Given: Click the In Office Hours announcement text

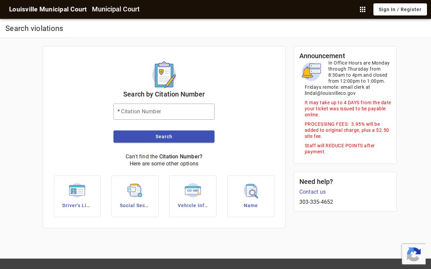Looking at the screenshot, I should [347, 78].
